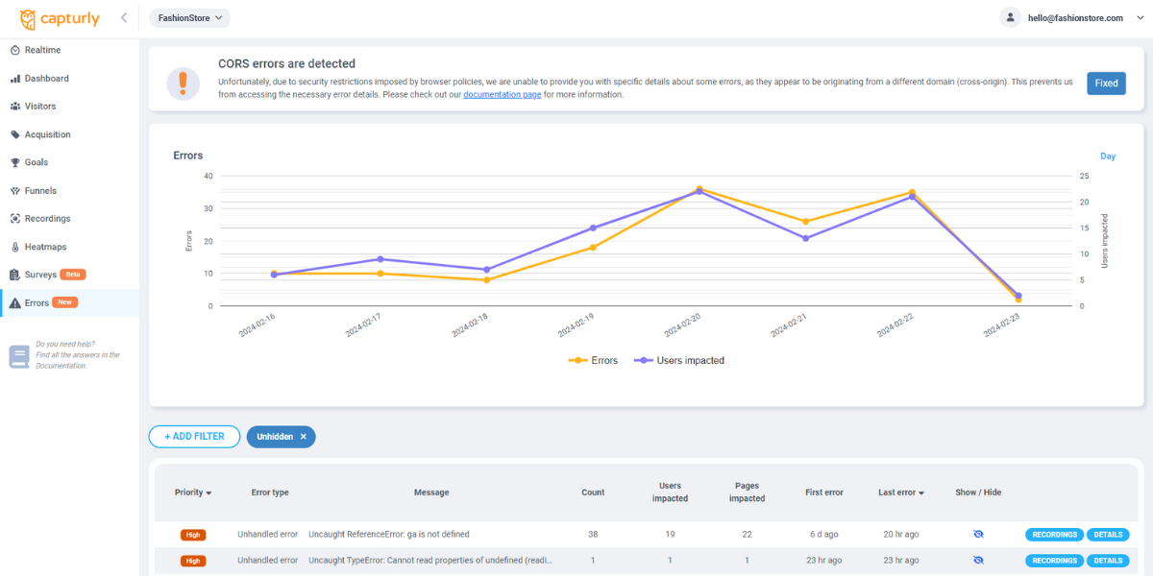Sort table by Priority column
The image size is (1153, 576).
coord(192,492)
